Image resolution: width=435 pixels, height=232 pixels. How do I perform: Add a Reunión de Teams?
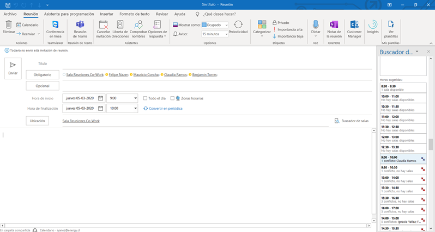pos(80,29)
